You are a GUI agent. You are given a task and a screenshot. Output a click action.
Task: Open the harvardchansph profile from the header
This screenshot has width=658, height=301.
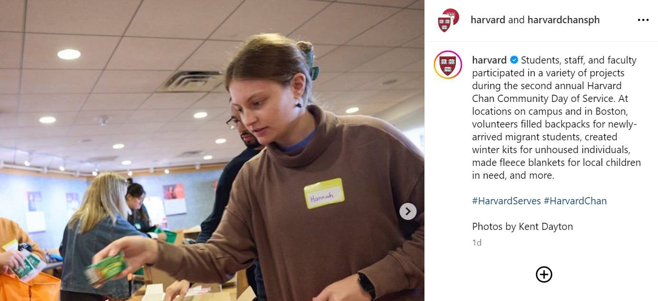(x=564, y=20)
